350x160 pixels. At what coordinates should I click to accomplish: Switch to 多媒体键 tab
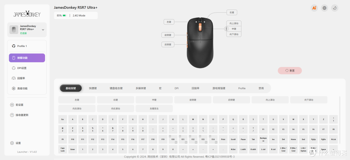141,88
